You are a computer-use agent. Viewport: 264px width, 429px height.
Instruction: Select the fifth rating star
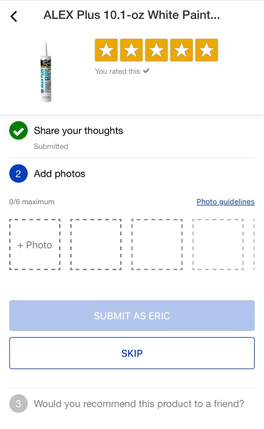pyautogui.click(x=206, y=50)
